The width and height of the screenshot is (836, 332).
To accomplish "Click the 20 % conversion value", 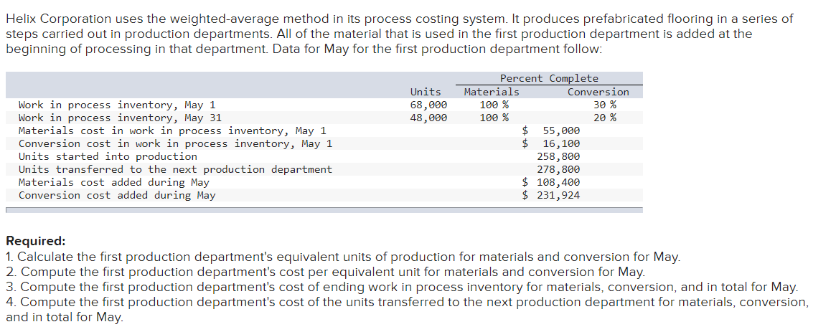I will [605, 118].
